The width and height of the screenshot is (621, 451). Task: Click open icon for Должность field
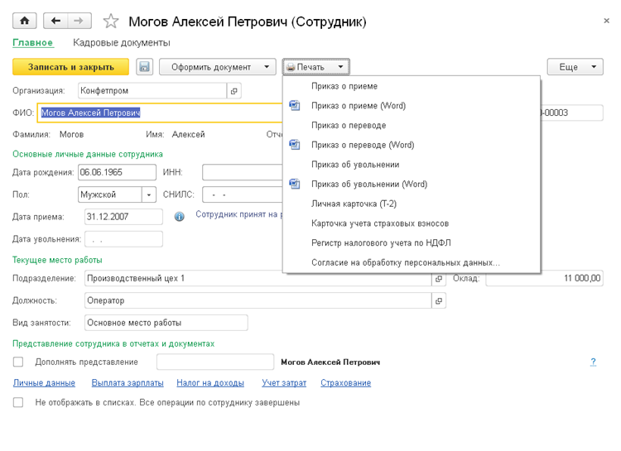coord(438,300)
